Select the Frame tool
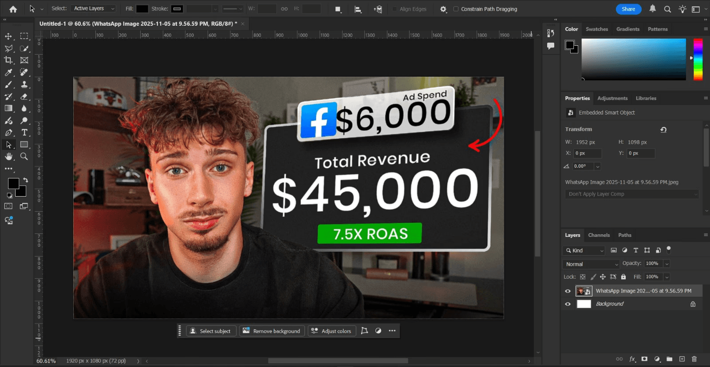 click(24, 60)
